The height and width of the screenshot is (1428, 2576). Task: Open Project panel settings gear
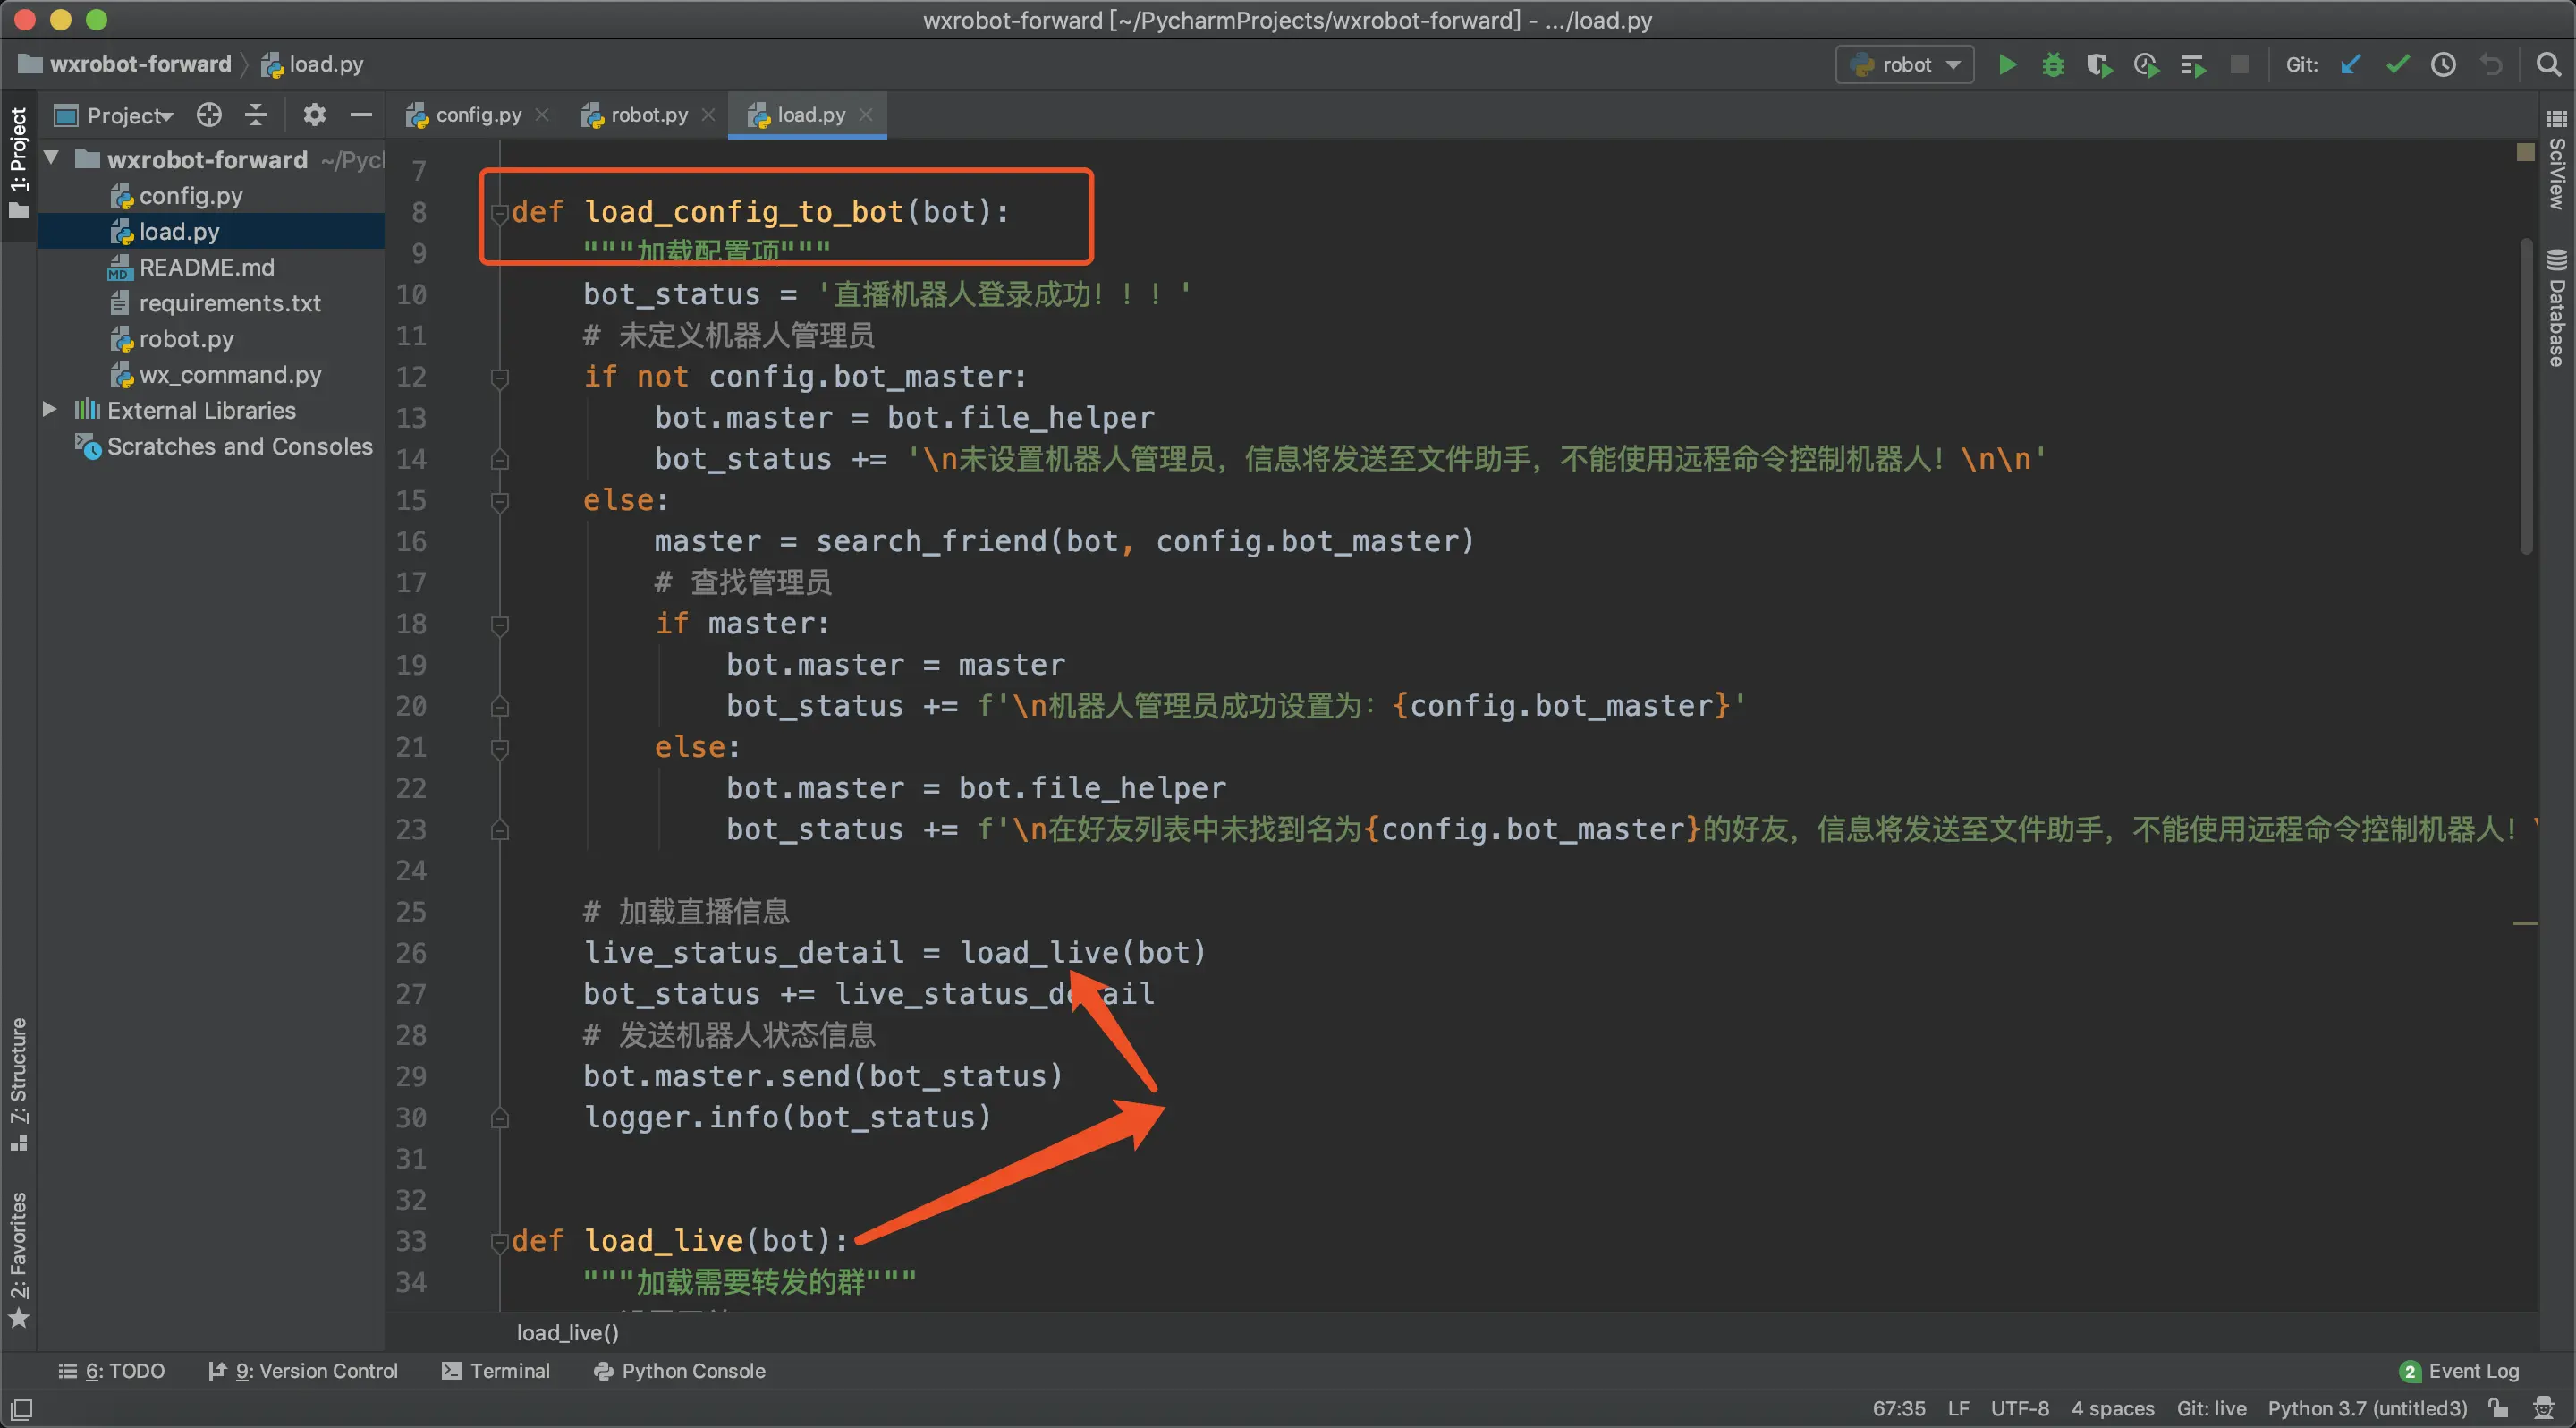[x=314, y=115]
